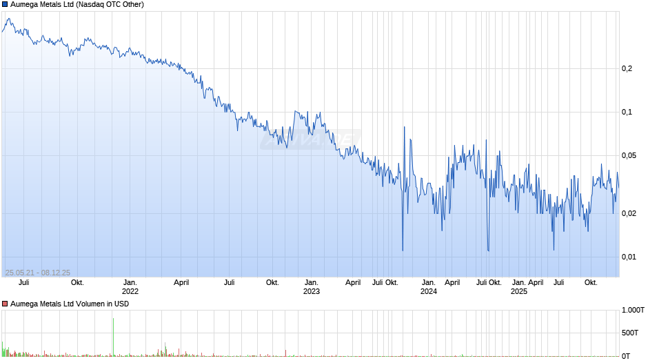Click the red volume bar near Oct 2022
The image size is (648, 363).
tap(285, 353)
